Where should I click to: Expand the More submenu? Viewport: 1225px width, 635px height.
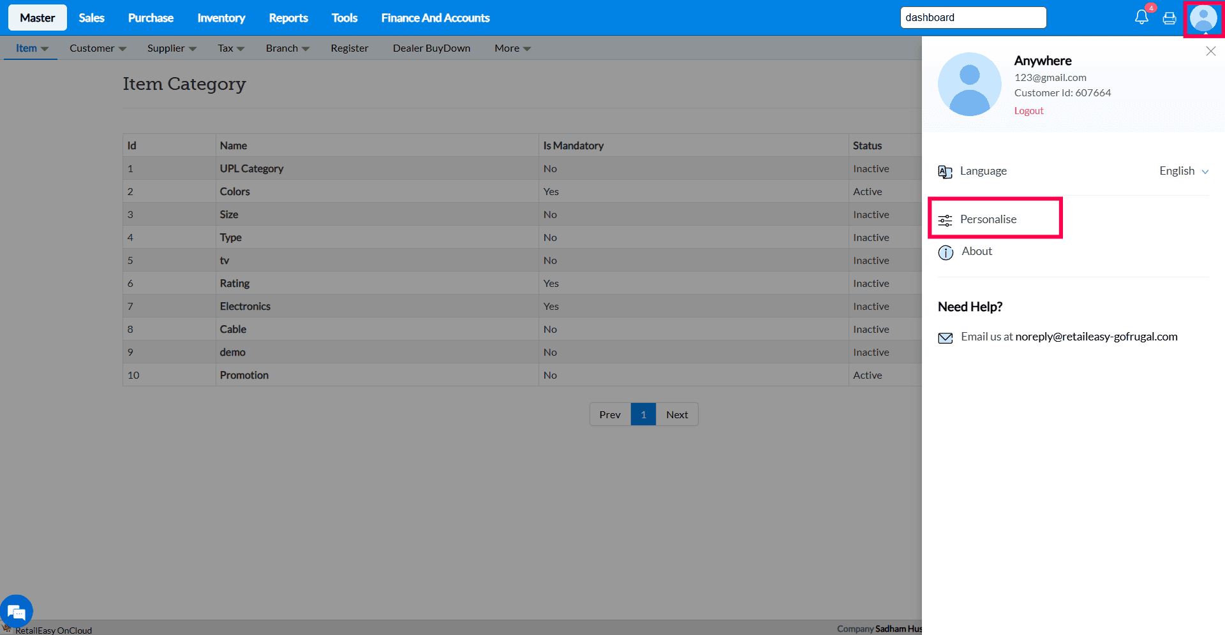(x=512, y=48)
